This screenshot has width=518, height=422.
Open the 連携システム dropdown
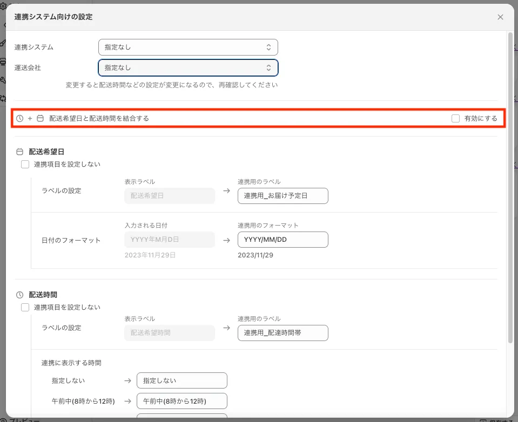point(188,47)
